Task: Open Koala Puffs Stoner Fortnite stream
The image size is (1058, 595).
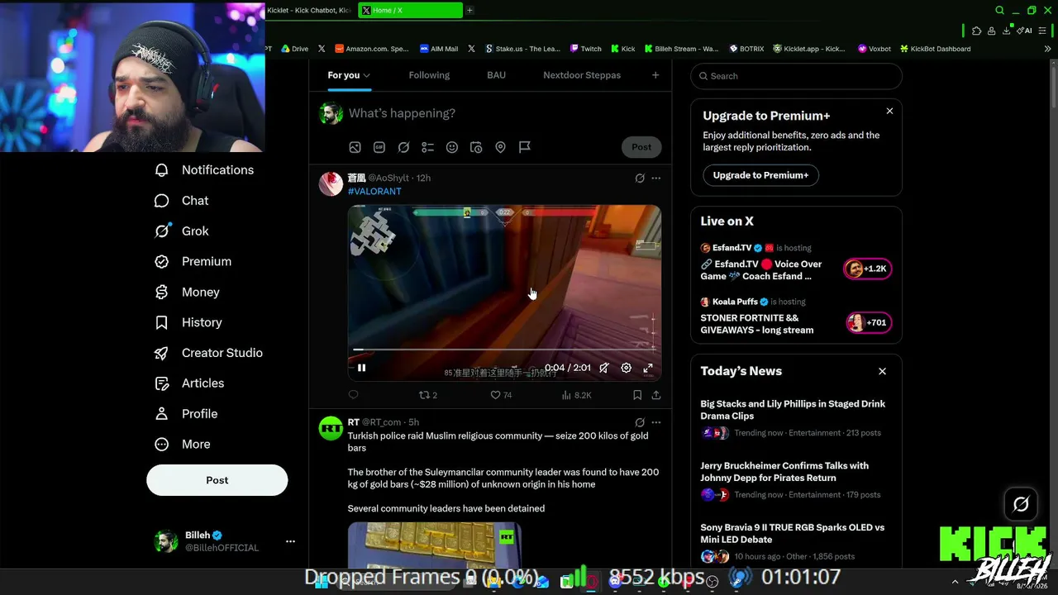Action: tap(796, 317)
